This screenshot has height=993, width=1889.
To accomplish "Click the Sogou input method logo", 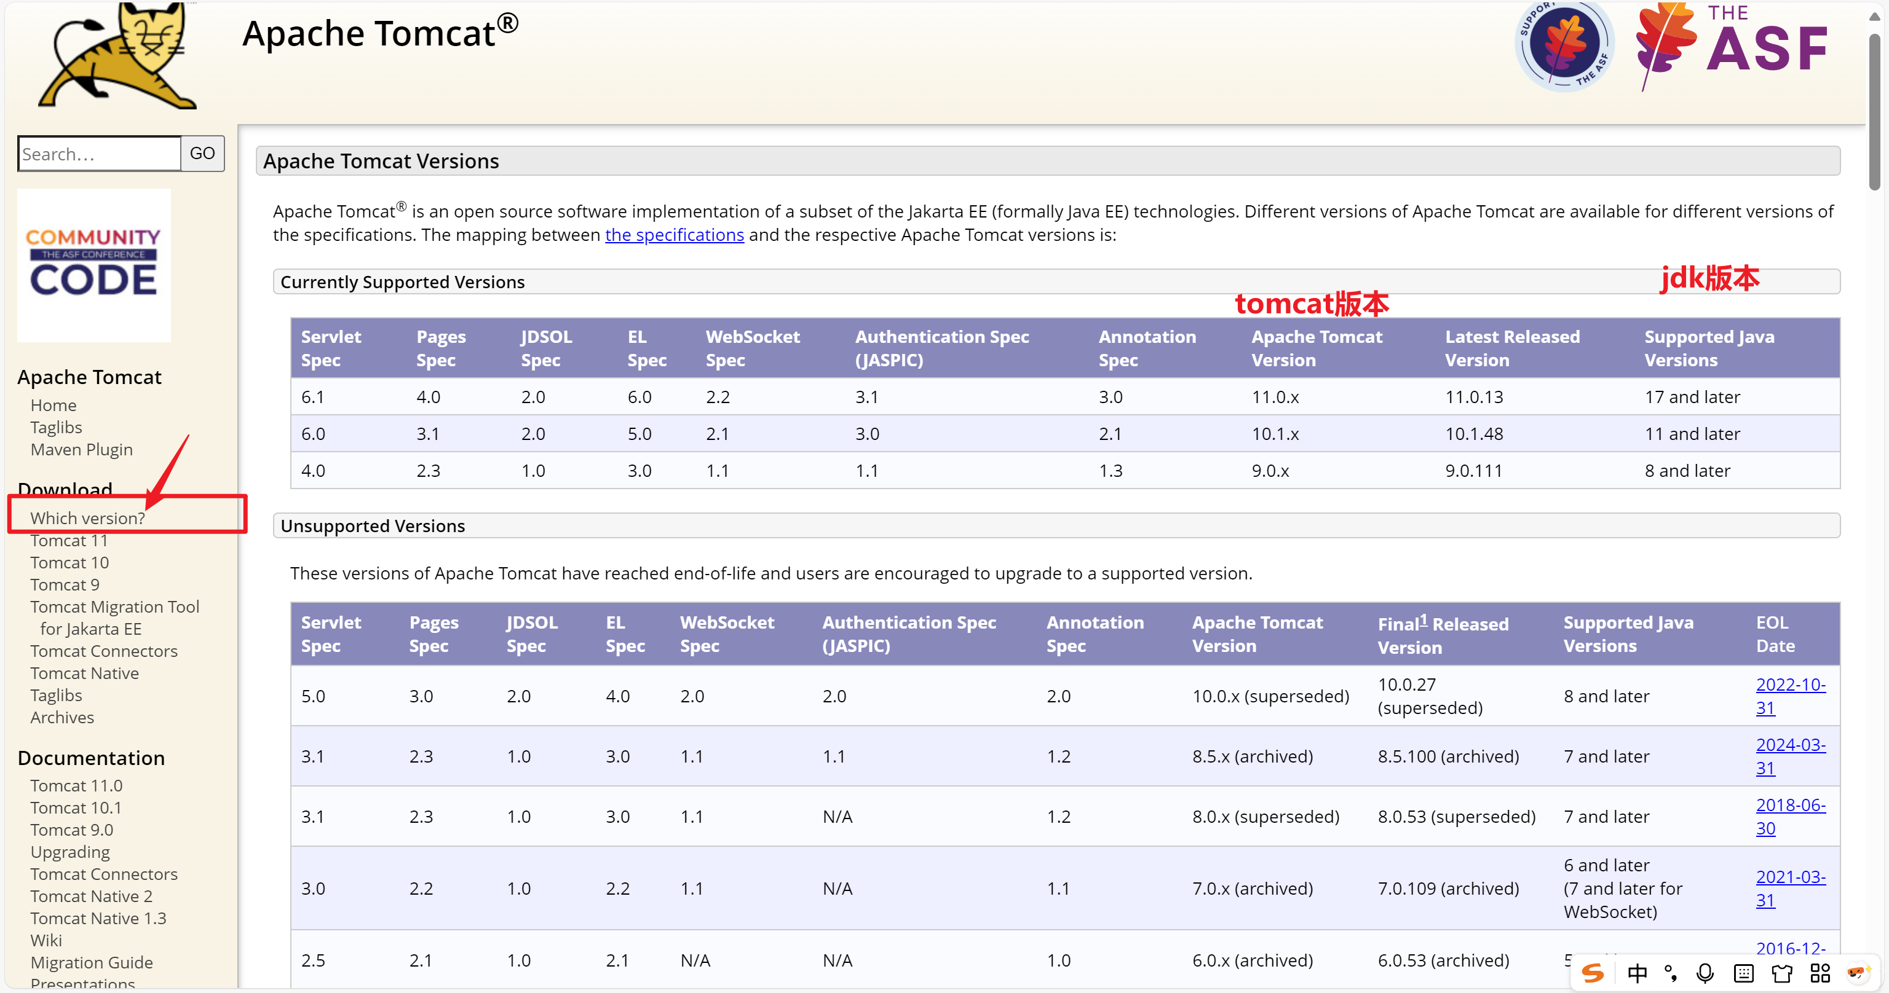I will tap(1592, 973).
